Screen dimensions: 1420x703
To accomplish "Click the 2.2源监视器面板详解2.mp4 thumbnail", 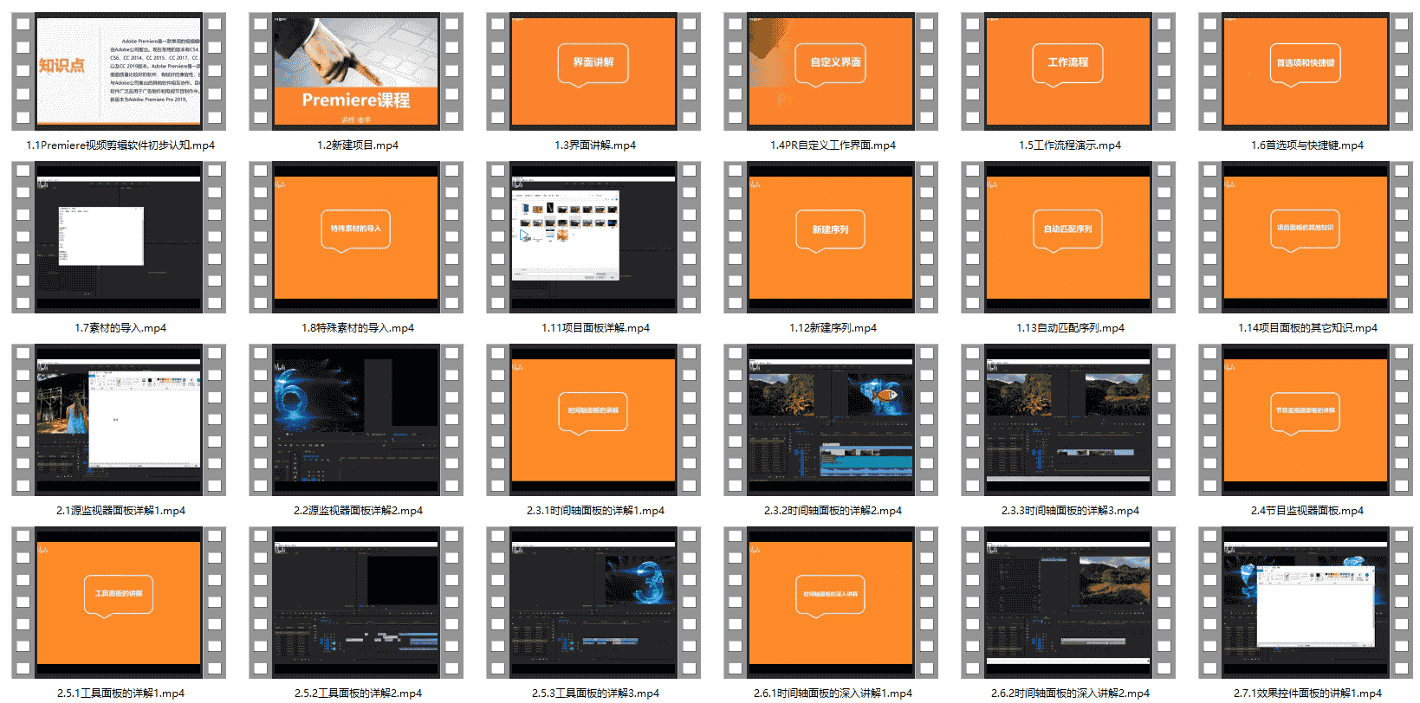I will (x=356, y=420).
